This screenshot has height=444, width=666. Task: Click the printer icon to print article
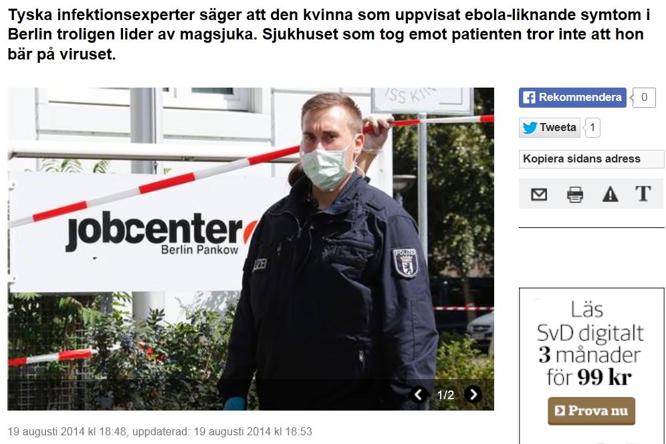click(574, 195)
